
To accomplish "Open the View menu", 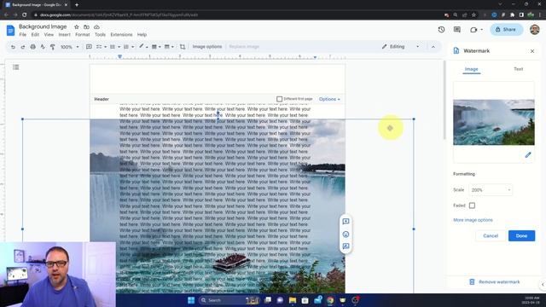I will pos(49,35).
